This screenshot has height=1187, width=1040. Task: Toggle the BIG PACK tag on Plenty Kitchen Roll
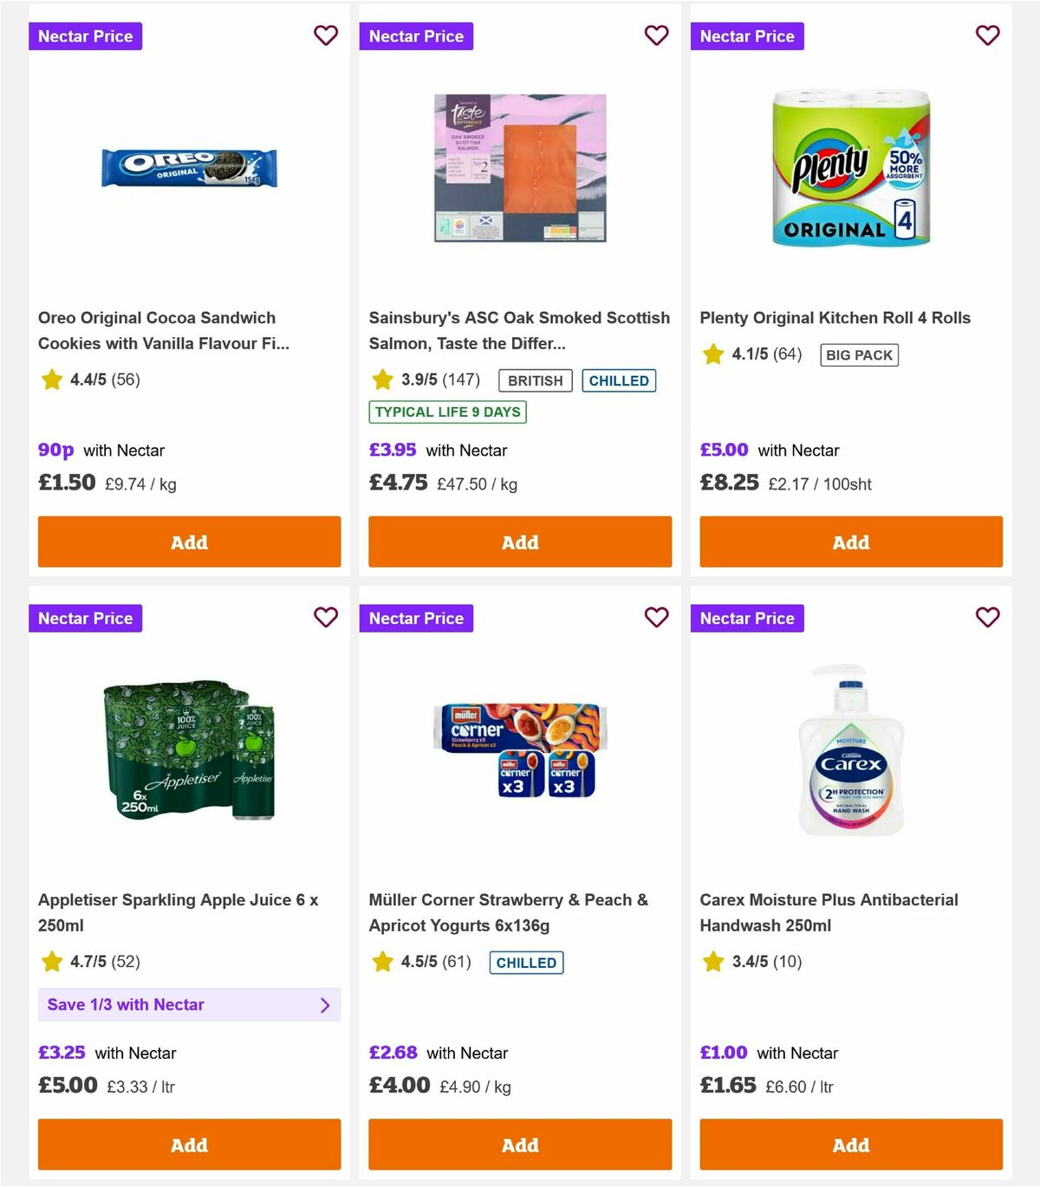(860, 354)
